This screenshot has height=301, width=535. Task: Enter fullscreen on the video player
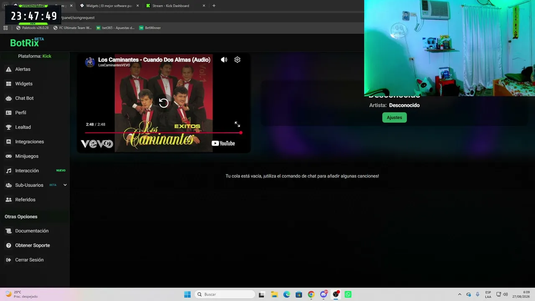[237, 125]
